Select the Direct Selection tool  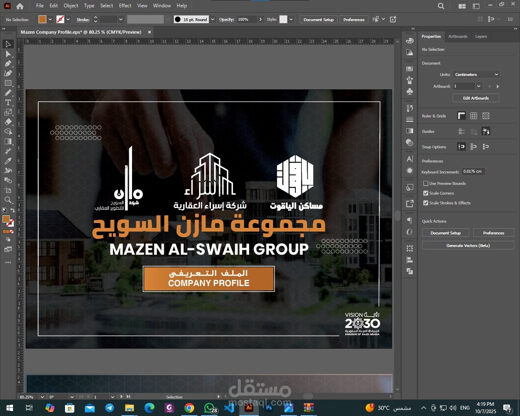click(8, 54)
